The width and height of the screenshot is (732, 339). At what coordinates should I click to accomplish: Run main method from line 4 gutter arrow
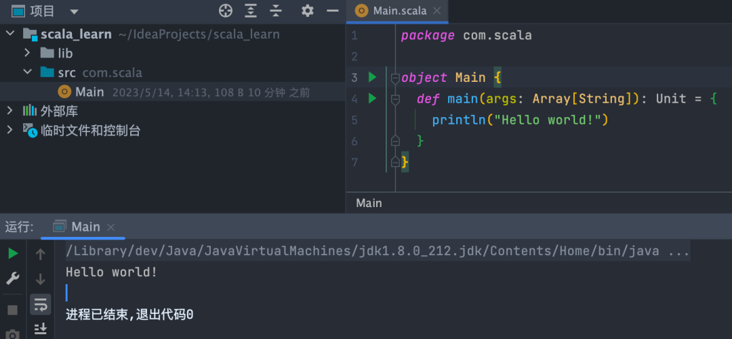click(x=372, y=98)
